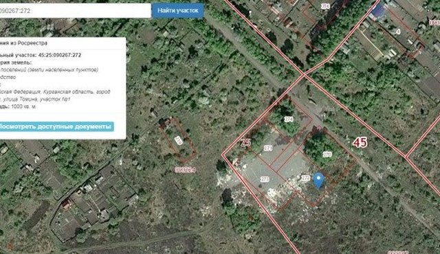Click the 1000 кв. м. area value
This screenshot has height=254, width=440.
click(x=24, y=106)
